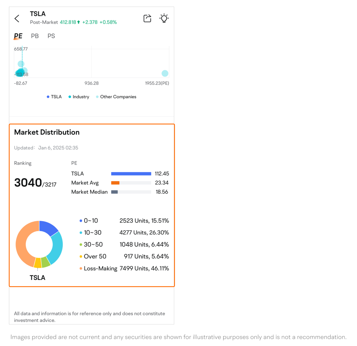The width and height of the screenshot is (357, 346).
Task: Toggle Other Companies legend series
Action: tap(116, 97)
